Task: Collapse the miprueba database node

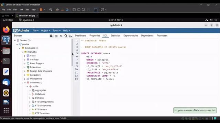Action: pos(22,52)
